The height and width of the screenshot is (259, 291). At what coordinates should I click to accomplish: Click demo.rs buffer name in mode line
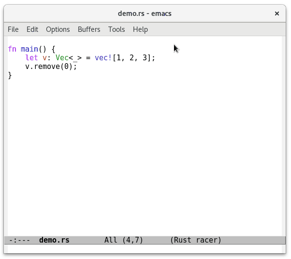(x=54, y=240)
